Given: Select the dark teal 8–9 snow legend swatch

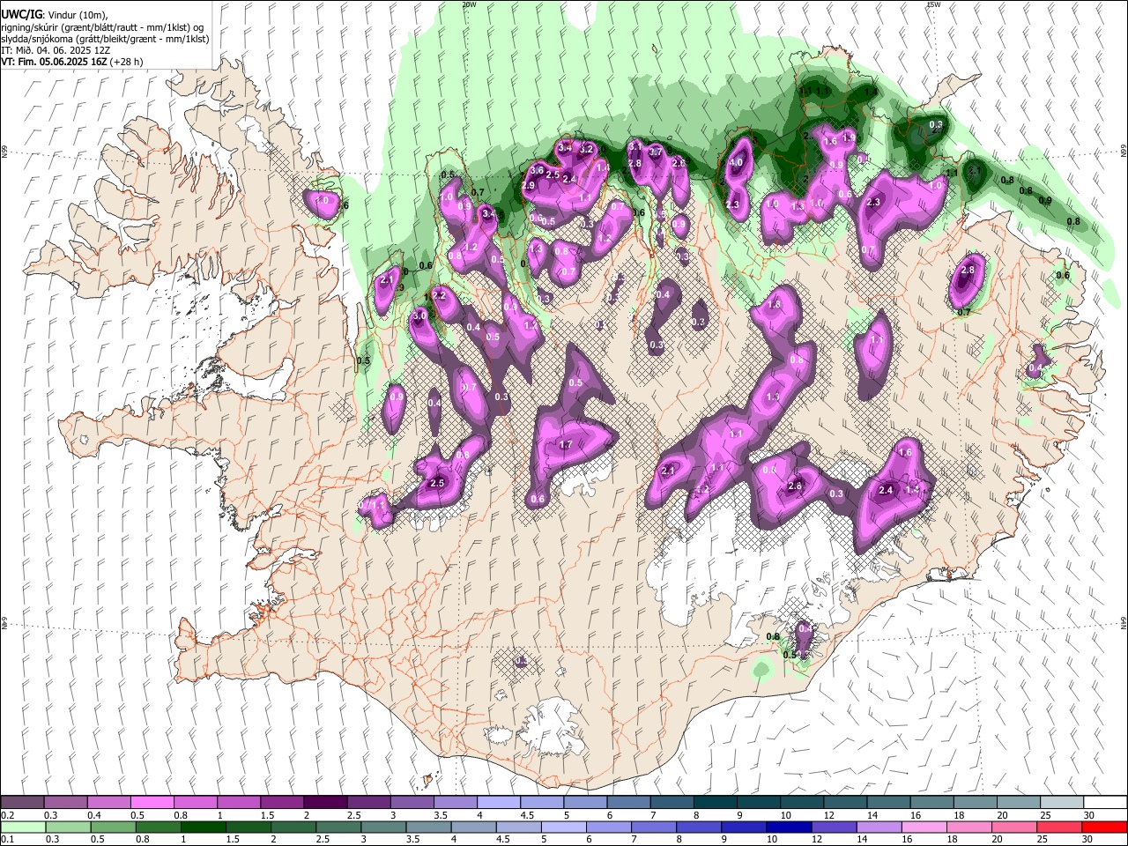Looking at the screenshot, I should [715, 802].
